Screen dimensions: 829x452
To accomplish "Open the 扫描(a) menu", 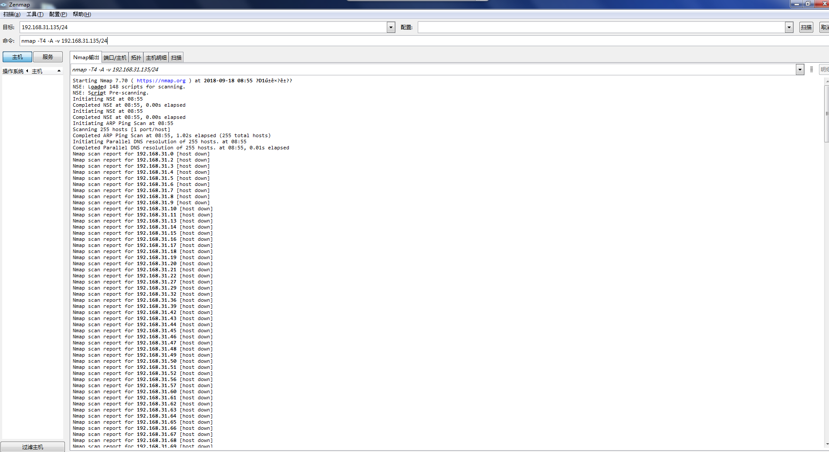I will [x=12, y=14].
